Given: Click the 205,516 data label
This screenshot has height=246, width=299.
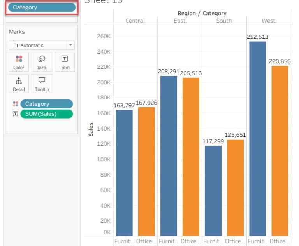Looking at the screenshot, I should tap(191, 73).
